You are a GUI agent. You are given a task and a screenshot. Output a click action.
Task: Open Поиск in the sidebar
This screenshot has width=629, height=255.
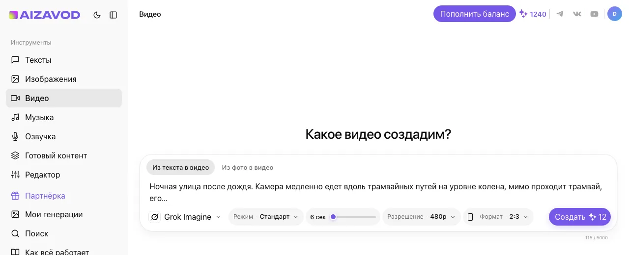pyautogui.click(x=64, y=233)
